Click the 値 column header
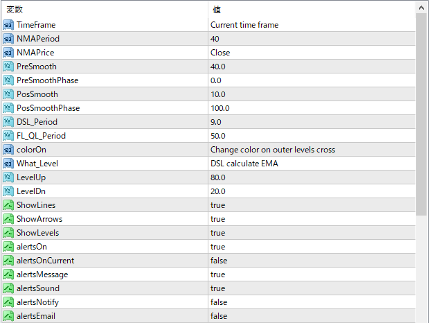The image size is (430, 323). click(312, 10)
